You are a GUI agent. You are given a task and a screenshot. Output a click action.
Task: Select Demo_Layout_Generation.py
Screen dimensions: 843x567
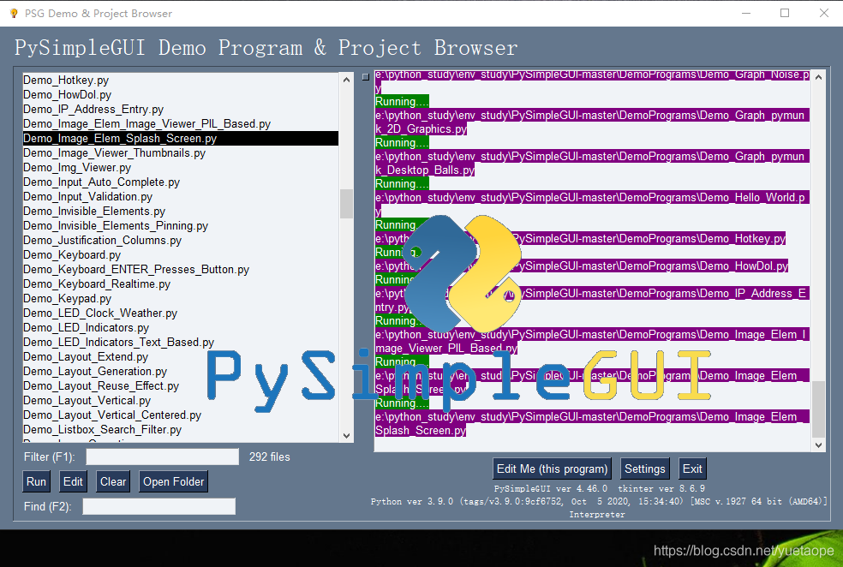tap(181, 372)
